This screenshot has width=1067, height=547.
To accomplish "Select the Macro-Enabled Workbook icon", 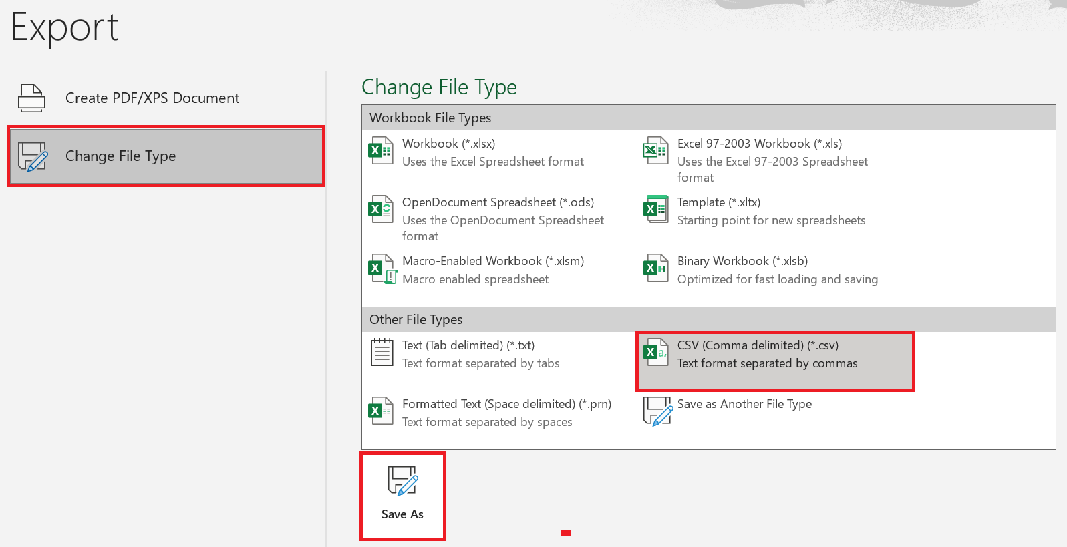I will pyautogui.click(x=382, y=268).
